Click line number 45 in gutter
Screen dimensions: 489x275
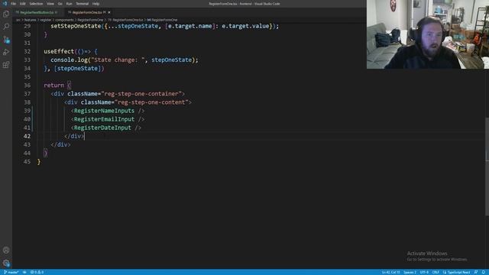28,162
